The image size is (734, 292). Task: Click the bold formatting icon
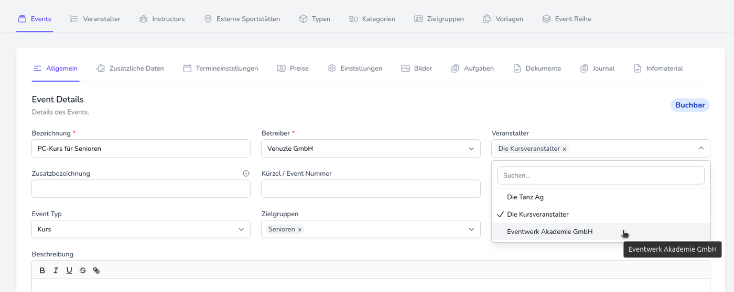[x=42, y=271]
